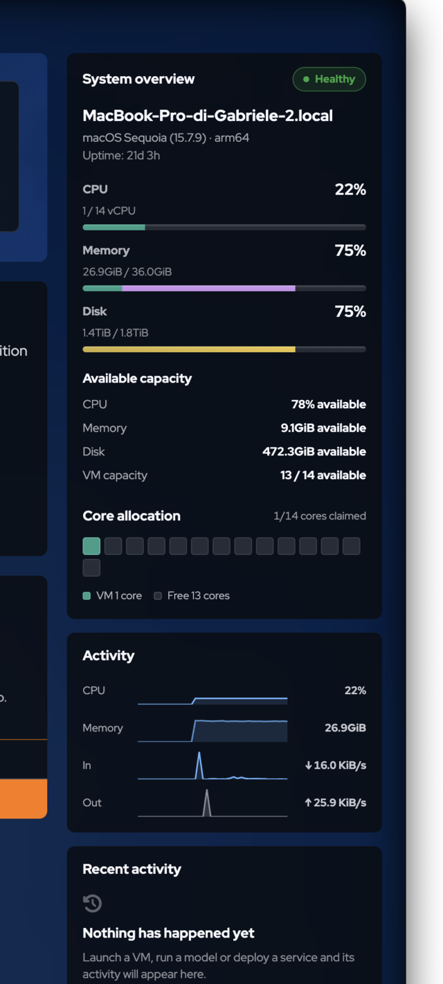The width and height of the screenshot is (443, 984).
Task: Click the 472.3GiB available disk value
Action: coord(314,451)
